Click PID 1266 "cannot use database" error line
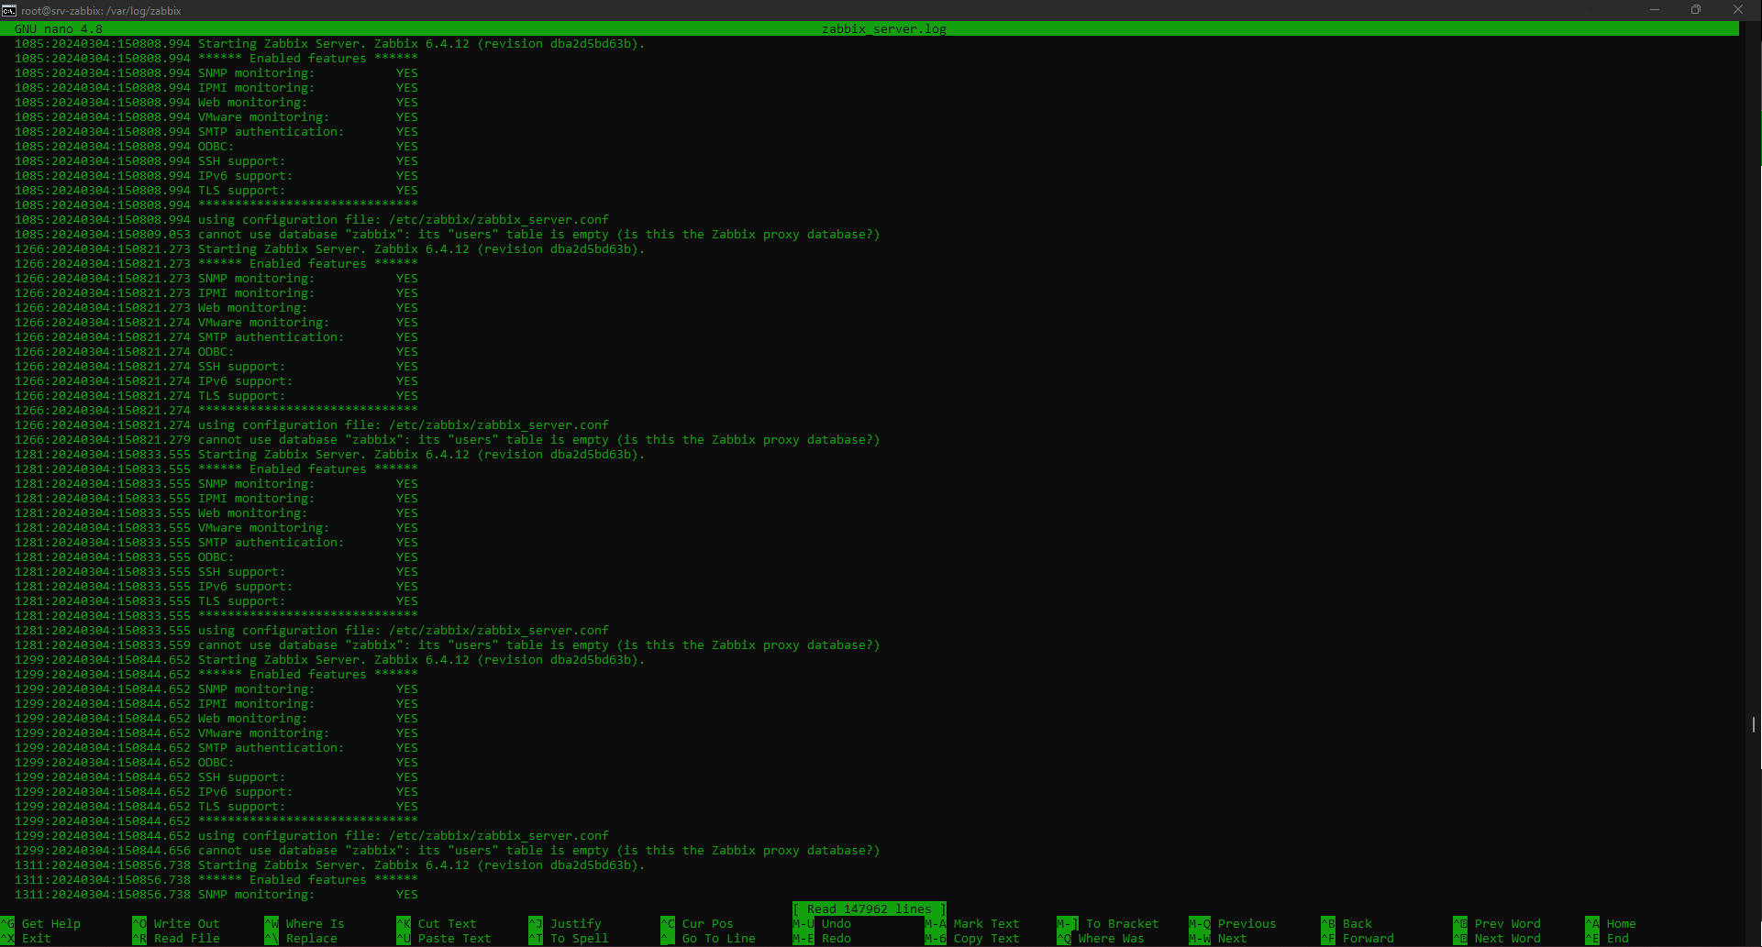Viewport: 1762px width, 947px height. 448,440
